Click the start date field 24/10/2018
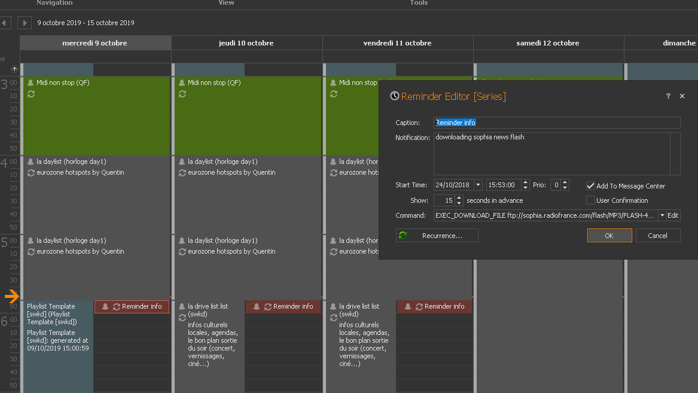This screenshot has width=698, height=393. pyautogui.click(x=453, y=185)
